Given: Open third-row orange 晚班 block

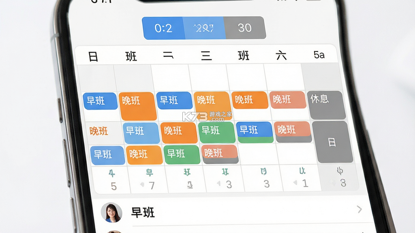Looking at the screenshot, I should pos(144,155).
